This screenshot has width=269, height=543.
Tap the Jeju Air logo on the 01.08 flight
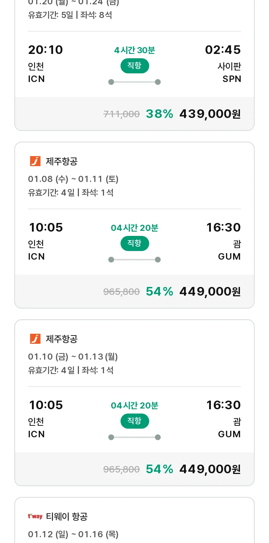coord(35,161)
